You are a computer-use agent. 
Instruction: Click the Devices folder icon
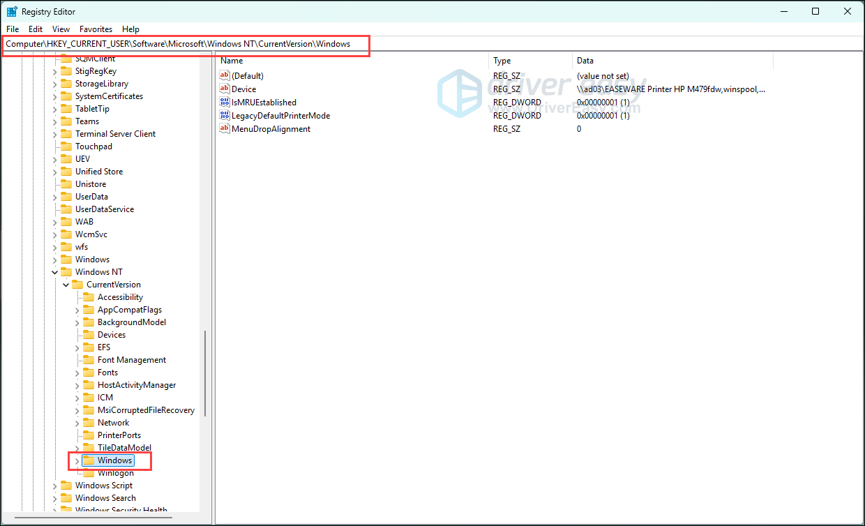tap(89, 335)
